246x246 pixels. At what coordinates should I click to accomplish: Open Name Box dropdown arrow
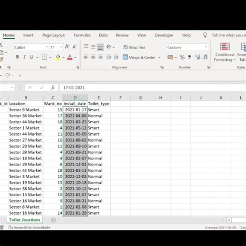(12, 88)
